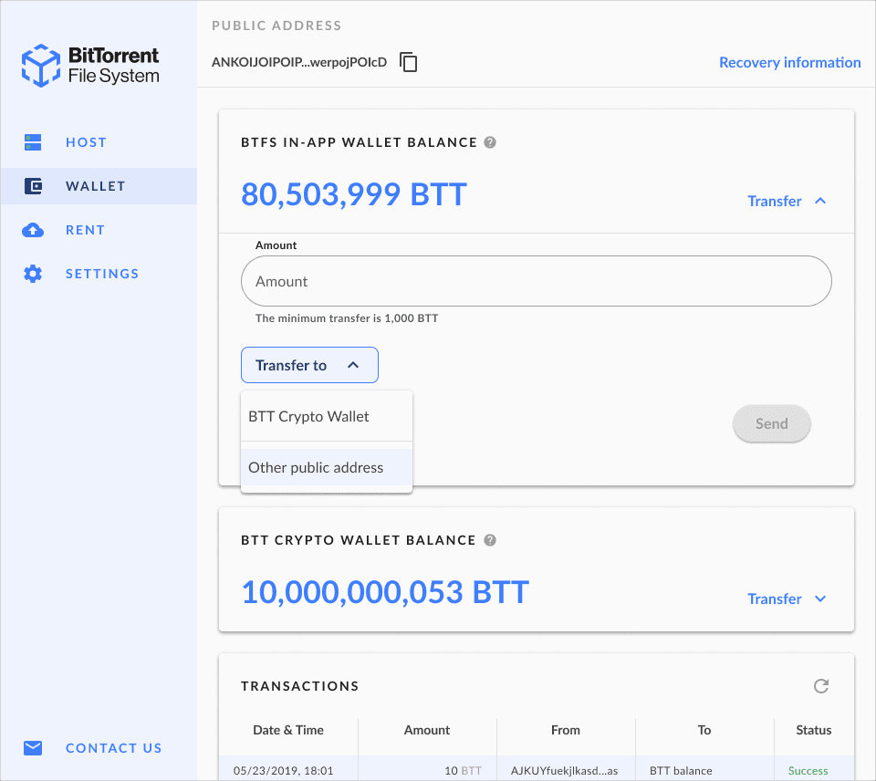The height and width of the screenshot is (781, 876).
Task: Click the Send button
Action: 772,423
